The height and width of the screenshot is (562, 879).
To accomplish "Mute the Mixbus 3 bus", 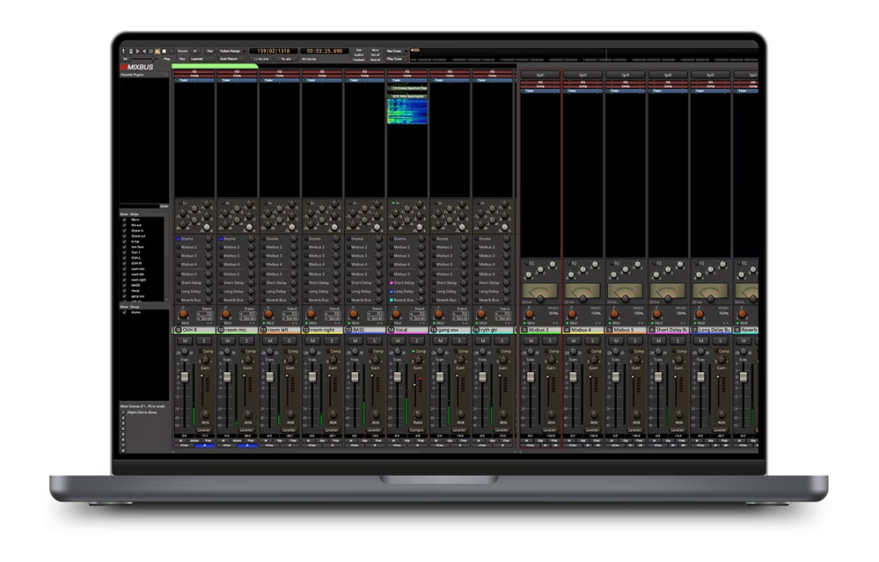I will tap(531, 340).
